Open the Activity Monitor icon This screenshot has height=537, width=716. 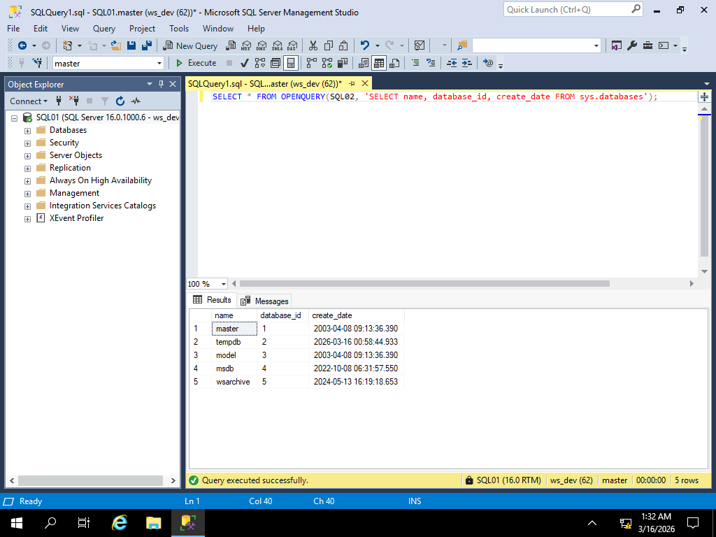[420, 45]
